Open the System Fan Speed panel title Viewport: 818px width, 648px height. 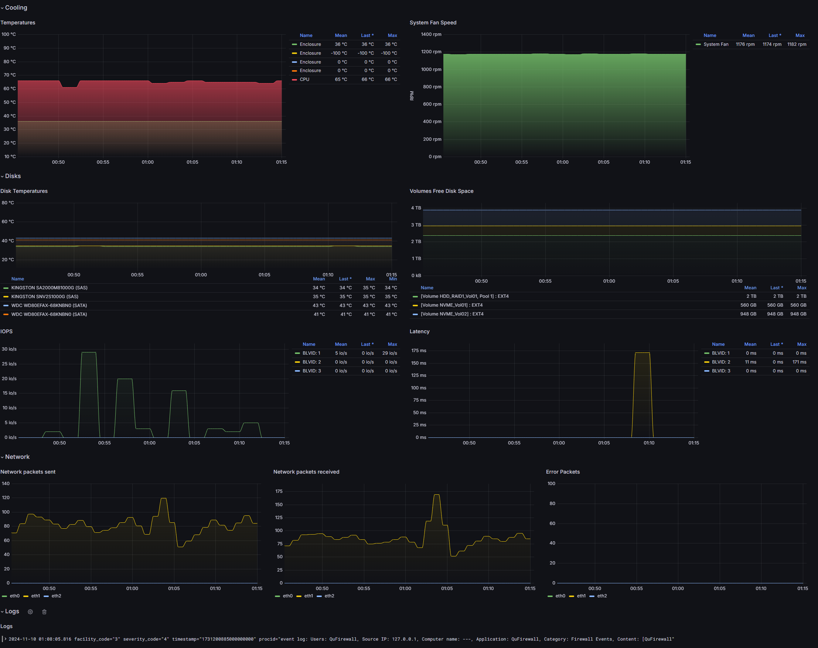(433, 23)
